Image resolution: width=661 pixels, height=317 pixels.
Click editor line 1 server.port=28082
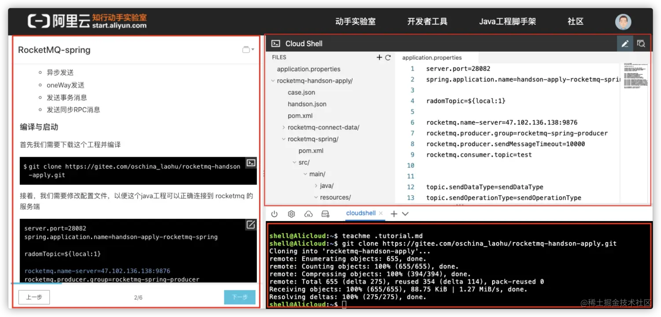pyautogui.click(x=458, y=69)
